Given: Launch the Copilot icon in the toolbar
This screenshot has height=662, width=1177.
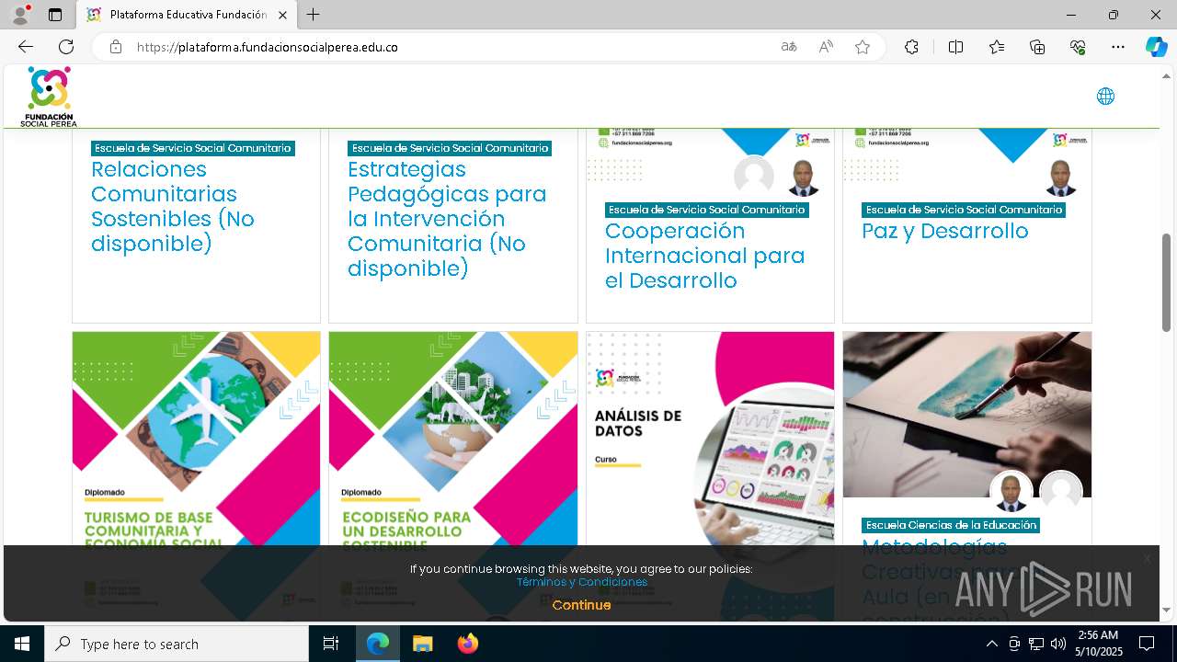Looking at the screenshot, I should point(1156,47).
